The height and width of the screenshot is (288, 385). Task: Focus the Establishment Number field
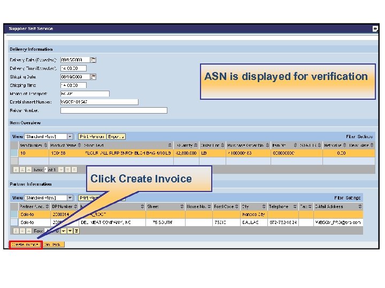99,102
